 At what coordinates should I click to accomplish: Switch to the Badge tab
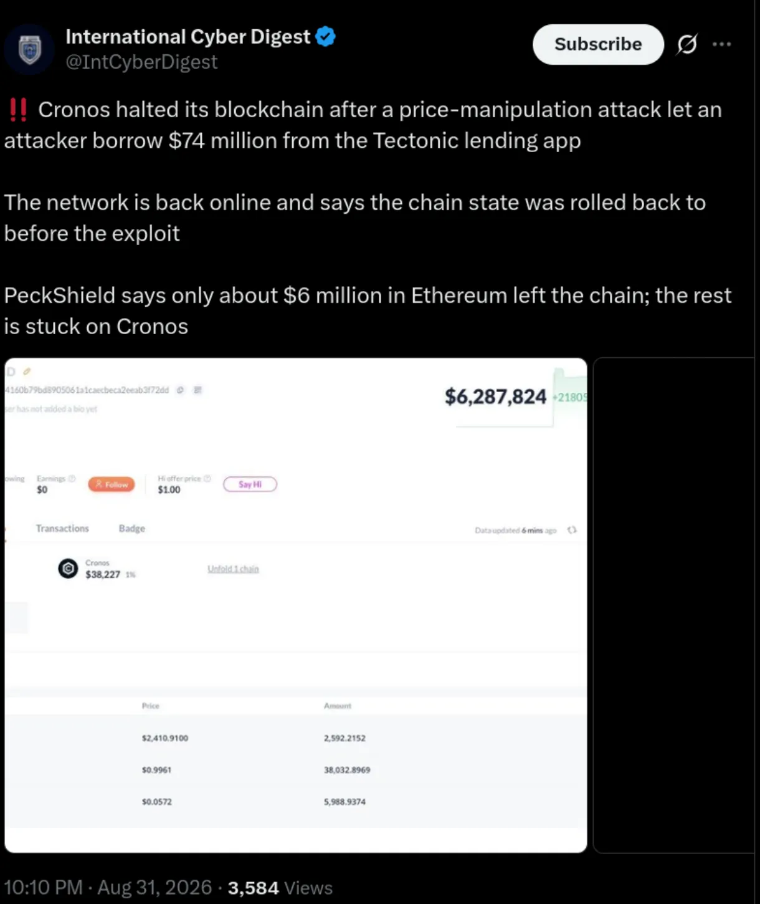132,528
